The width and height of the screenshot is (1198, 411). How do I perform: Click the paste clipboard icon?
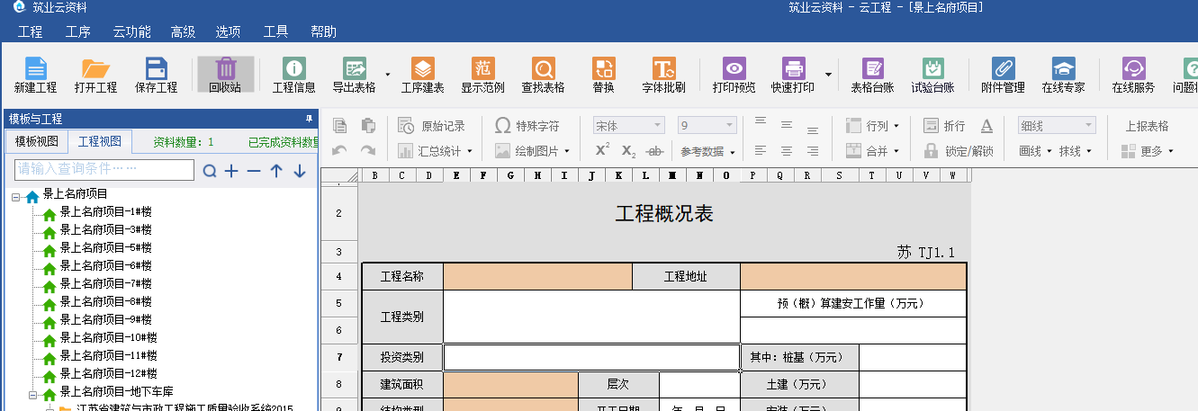click(367, 126)
